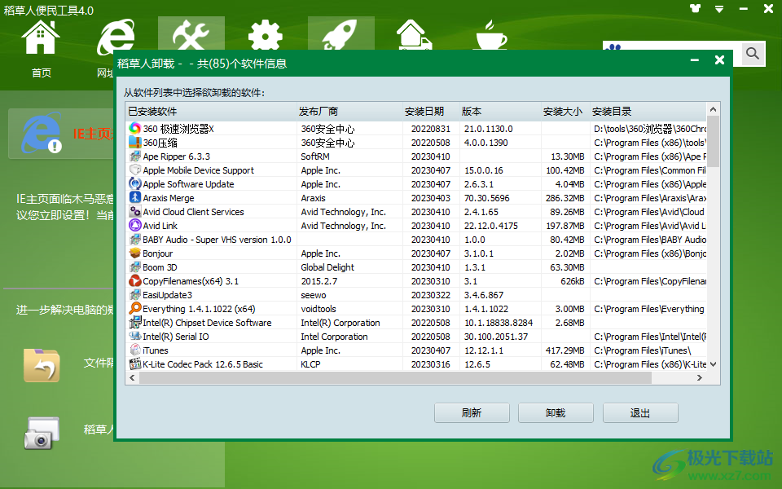Image resolution: width=782 pixels, height=489 pixels.
Task: Click install date 20220831 cell
Action: click(x=430, y=129)
